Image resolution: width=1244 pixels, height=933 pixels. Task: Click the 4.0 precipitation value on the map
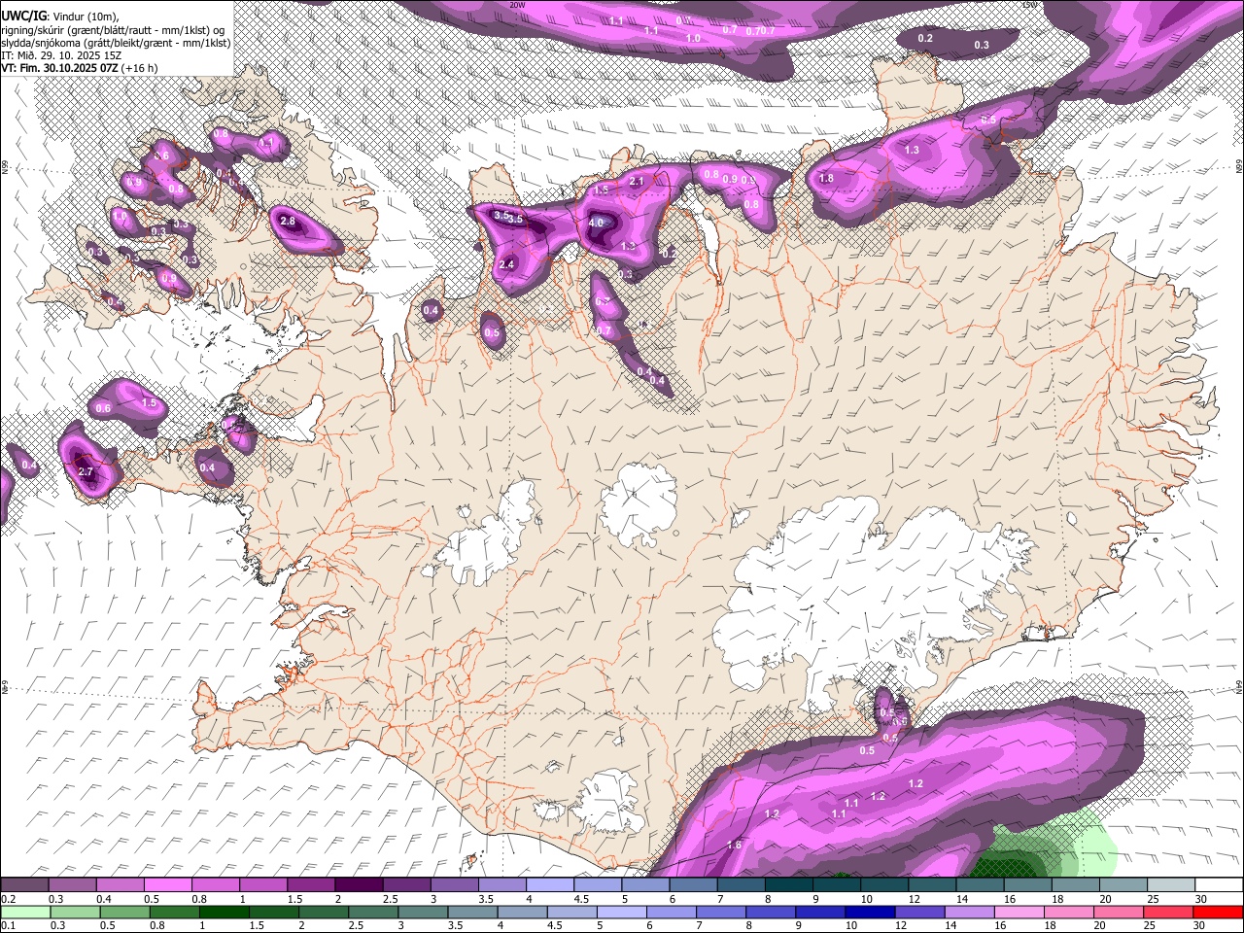tap(597, 223)
